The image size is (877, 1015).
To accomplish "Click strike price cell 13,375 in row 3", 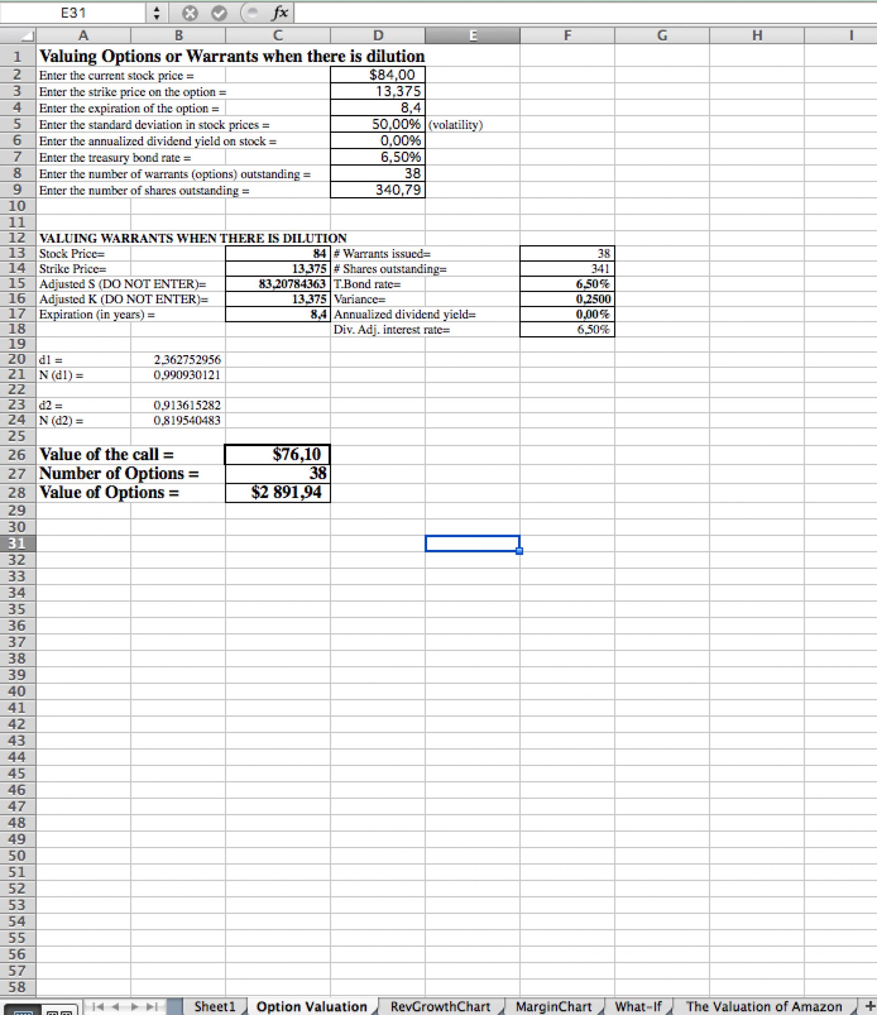I will click(x=377, y=91).
